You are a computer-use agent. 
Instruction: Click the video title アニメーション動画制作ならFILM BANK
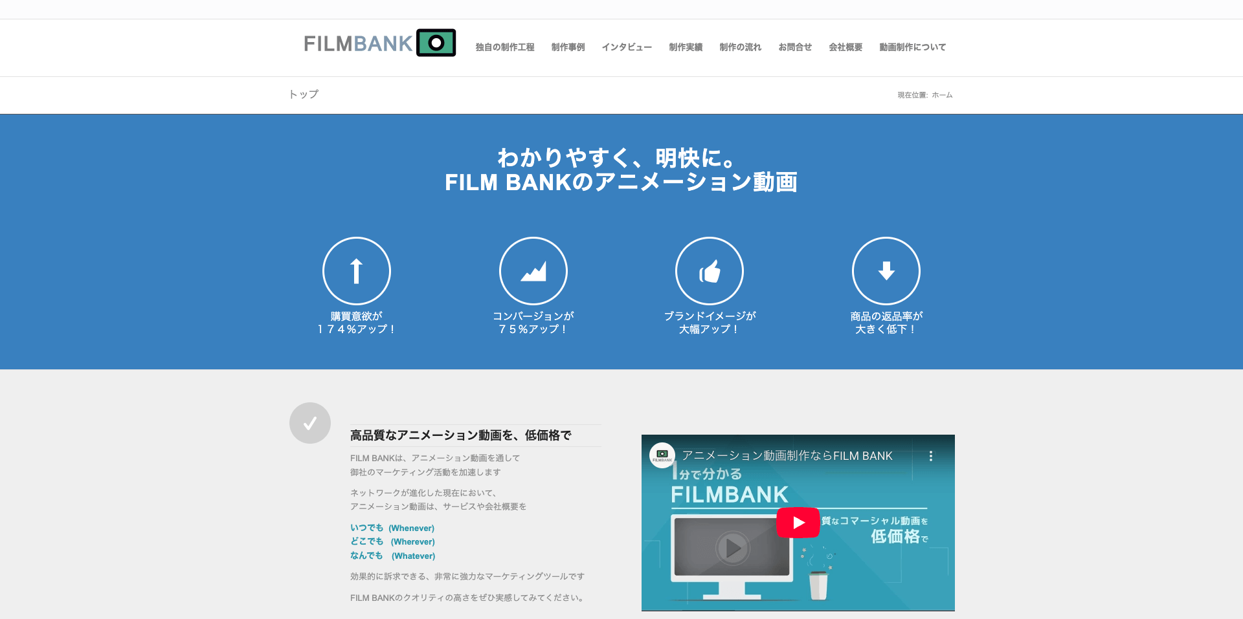pos(787,456)
